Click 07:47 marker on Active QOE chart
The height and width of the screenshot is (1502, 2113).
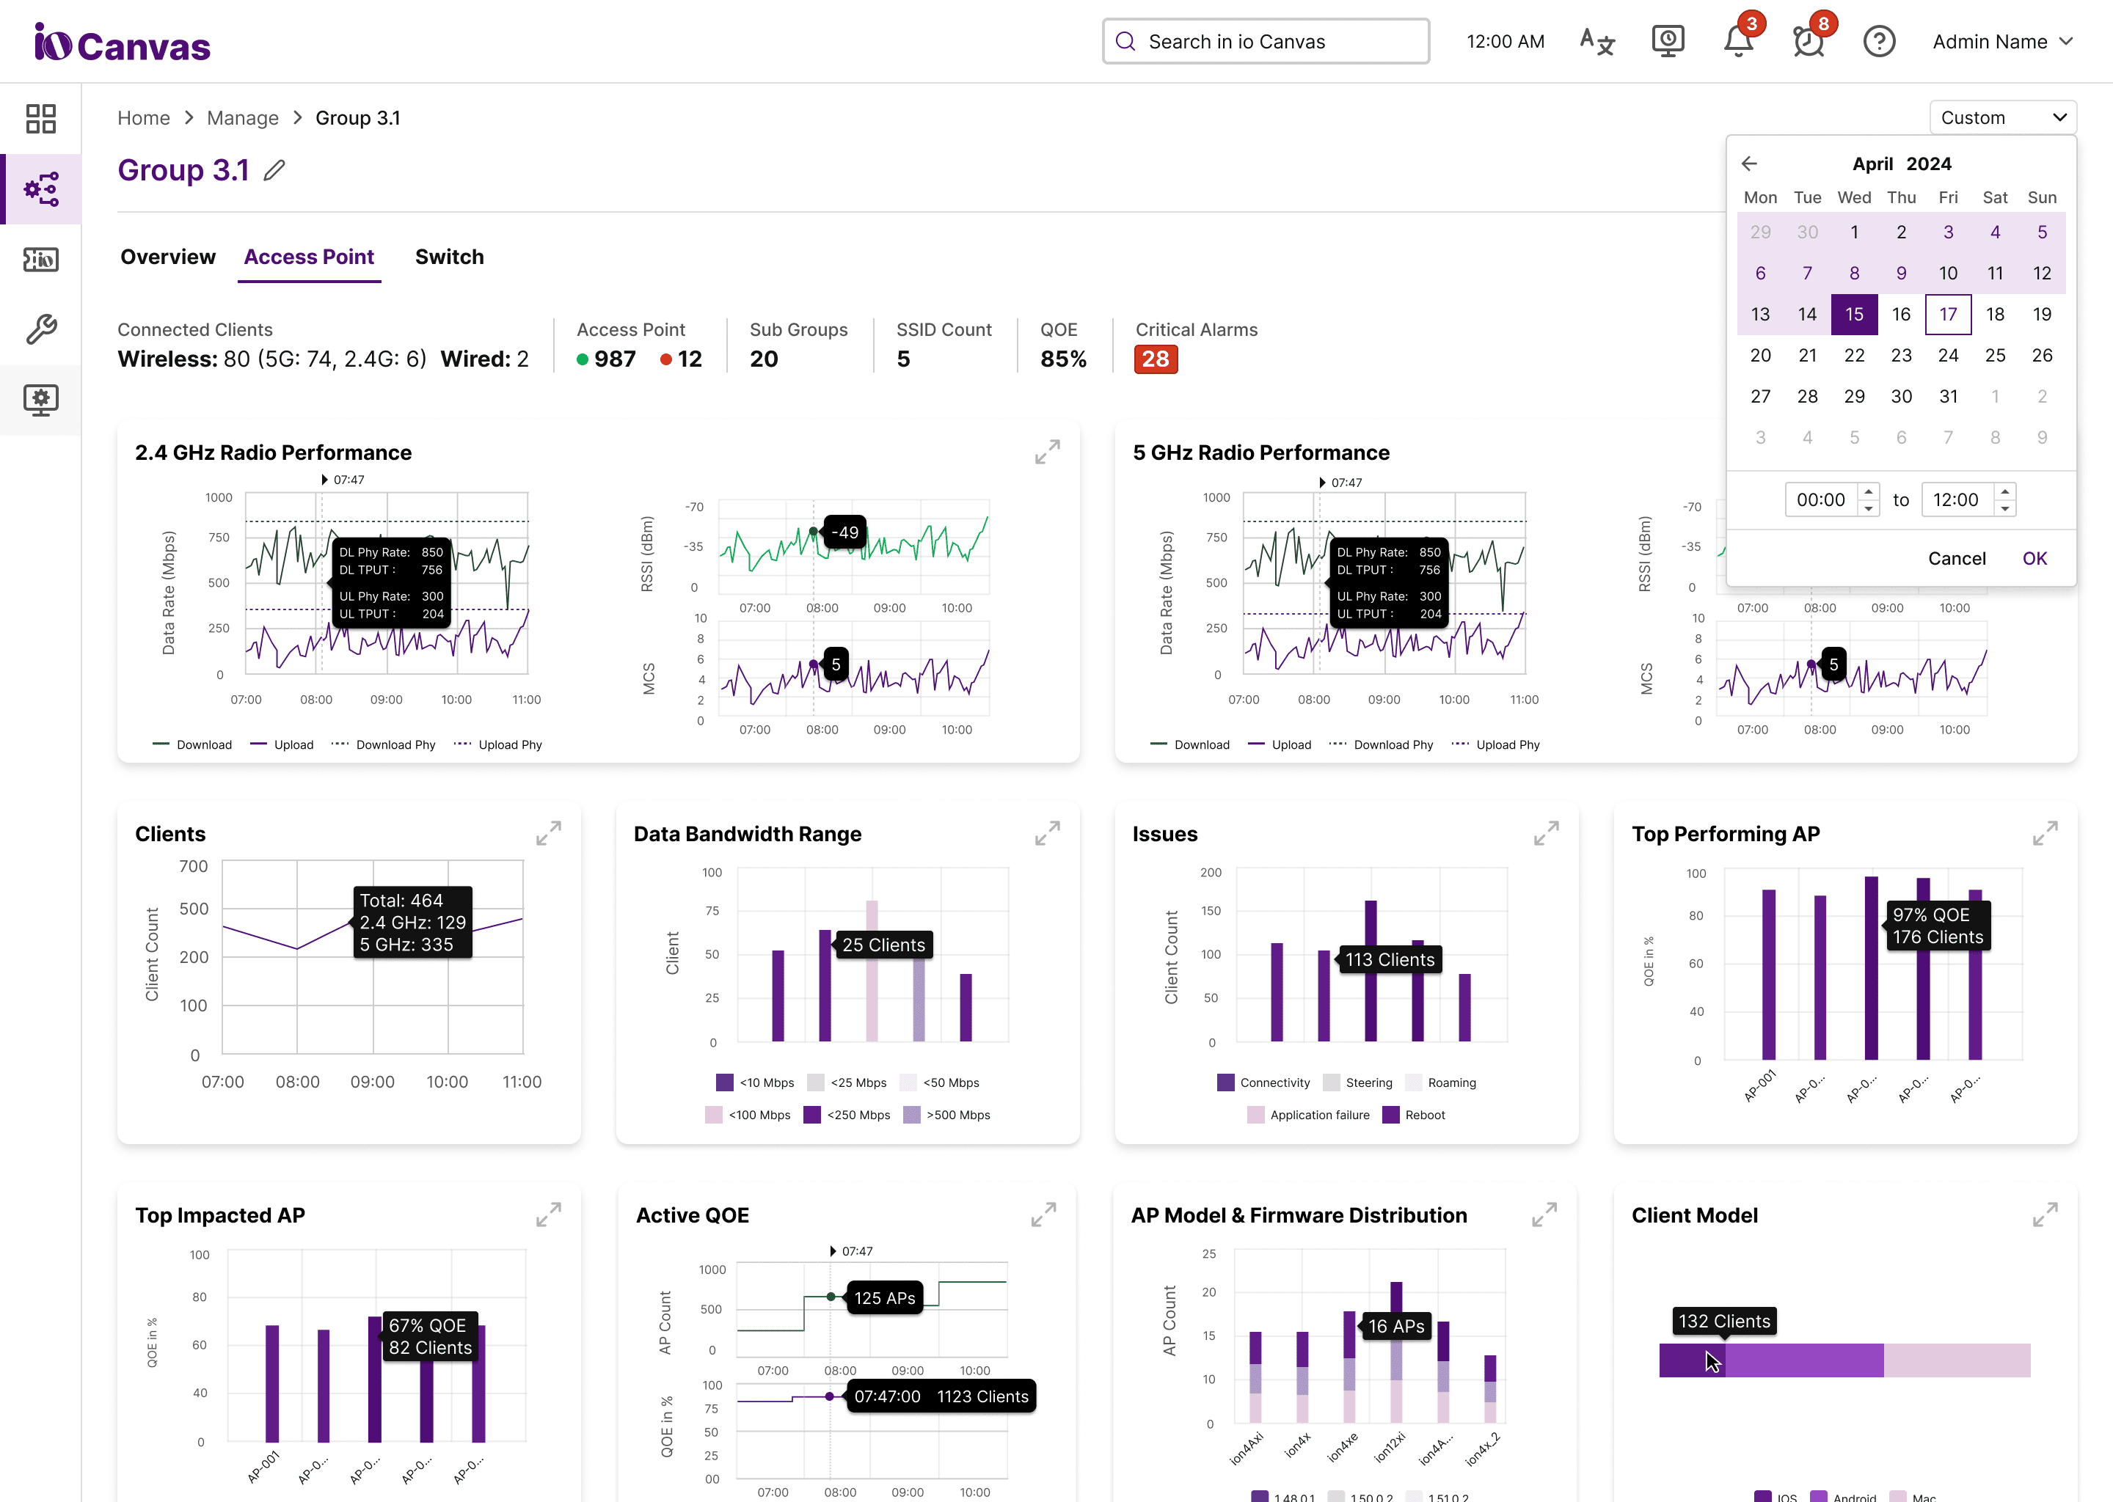coord(851,1250)
